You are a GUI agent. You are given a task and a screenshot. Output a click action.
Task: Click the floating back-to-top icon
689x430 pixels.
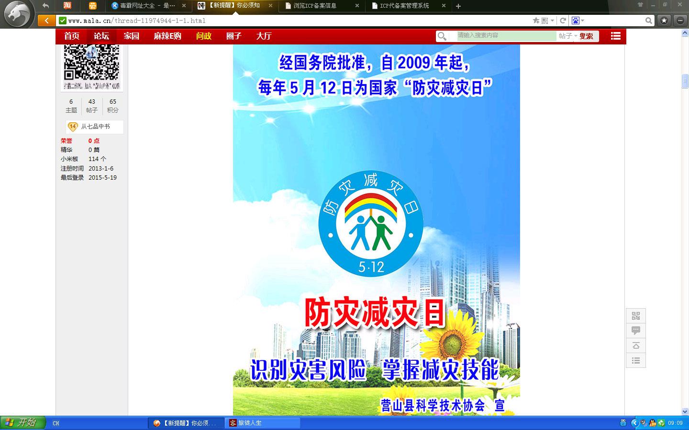tap(636, 345)
